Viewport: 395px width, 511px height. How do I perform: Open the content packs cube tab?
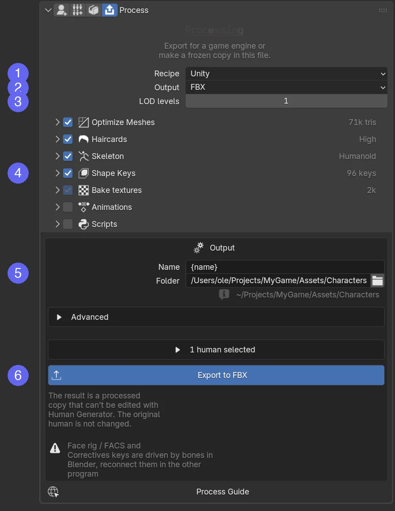tap(93, 10)
